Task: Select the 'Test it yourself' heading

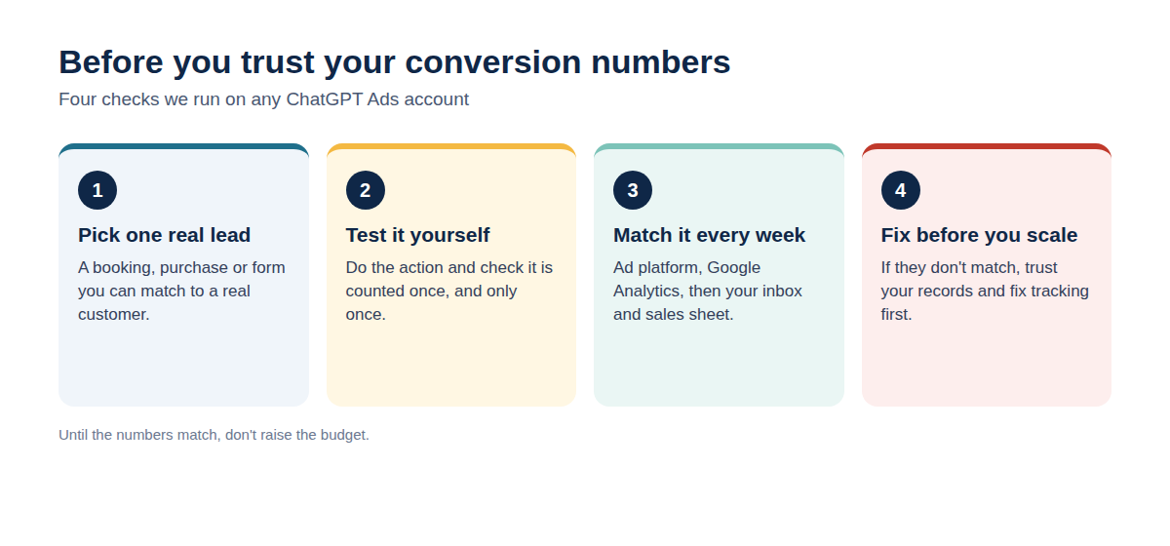Action: click(x=418, y=235)
